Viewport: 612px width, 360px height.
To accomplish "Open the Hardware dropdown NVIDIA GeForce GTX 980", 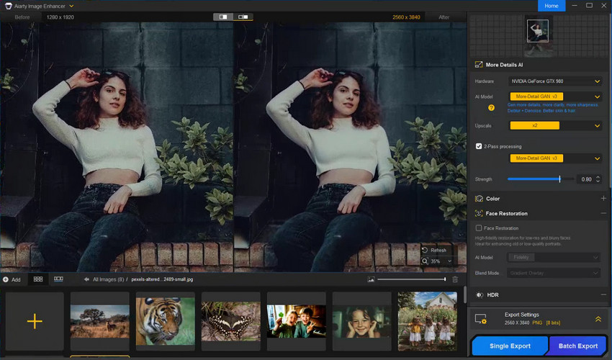I will coord(555,81).
